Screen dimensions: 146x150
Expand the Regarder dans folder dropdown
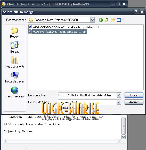point(93,20)
